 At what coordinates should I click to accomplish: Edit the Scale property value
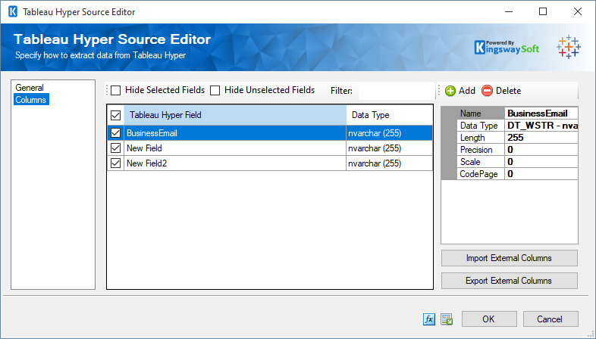[x=541, y=162]
